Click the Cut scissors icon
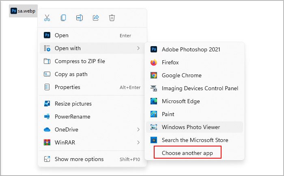Viewport: 284px width, 176px height. click(x=47, y=18)
